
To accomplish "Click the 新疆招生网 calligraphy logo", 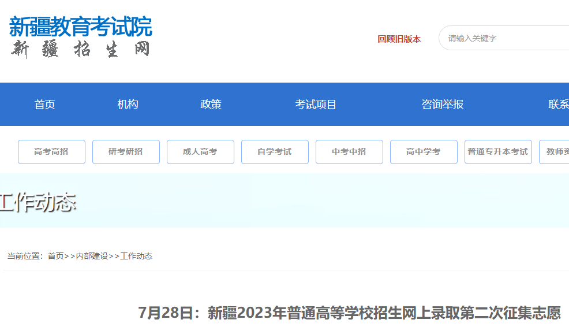I will [81, 49].
